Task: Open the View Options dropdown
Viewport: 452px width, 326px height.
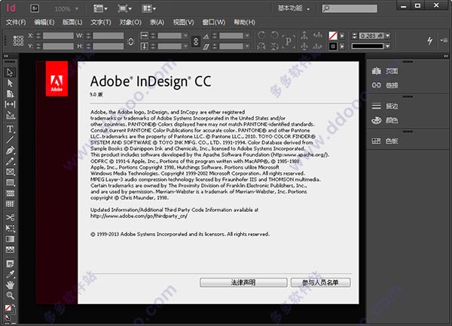Action: [x=100, y=8]
